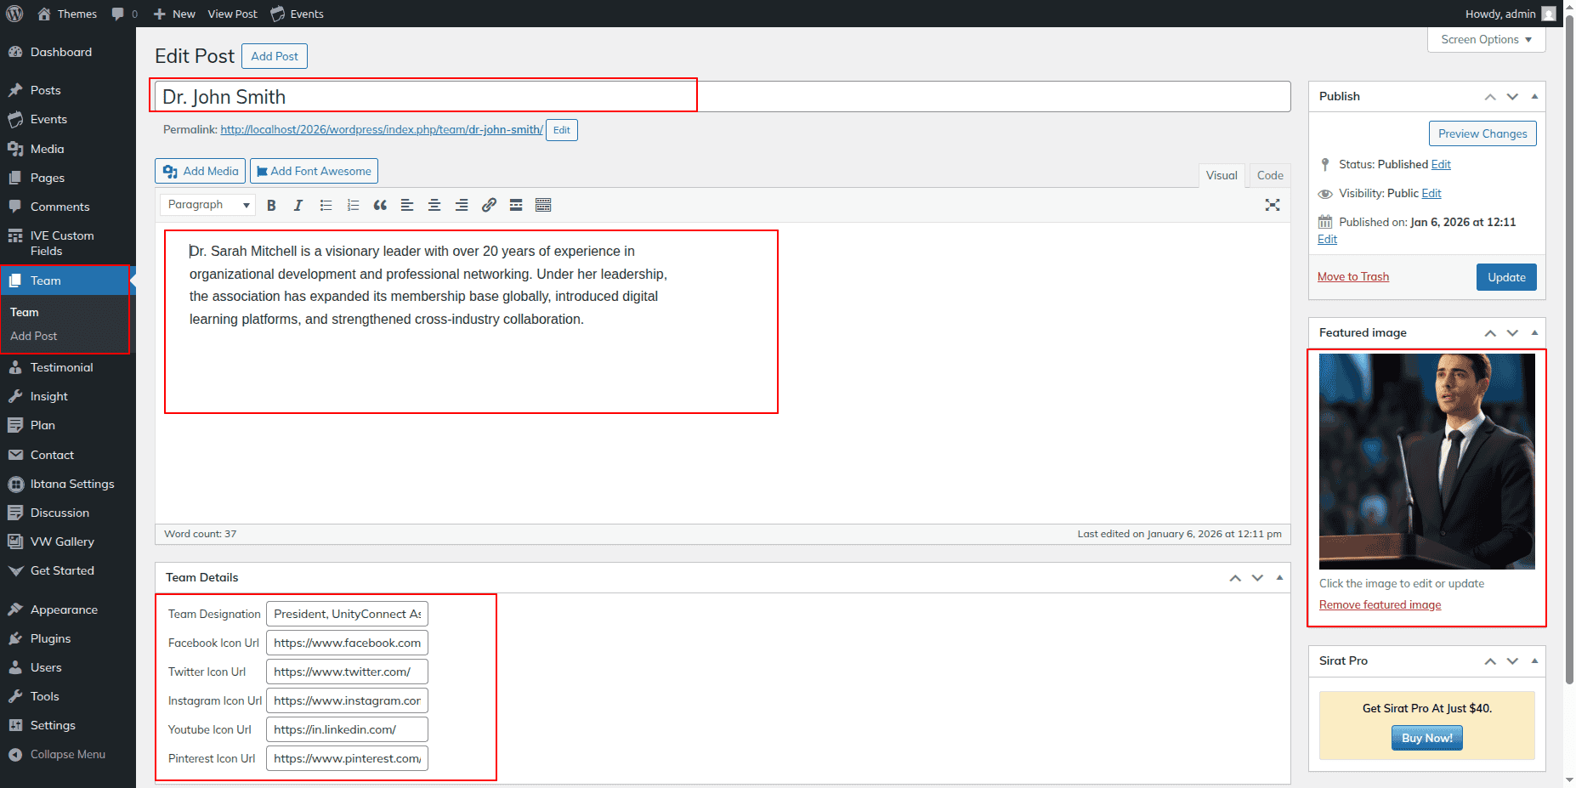Screen dimensions: 1576x788
Task: Click the page vertical scrollbar
Action: [1569, 340]
